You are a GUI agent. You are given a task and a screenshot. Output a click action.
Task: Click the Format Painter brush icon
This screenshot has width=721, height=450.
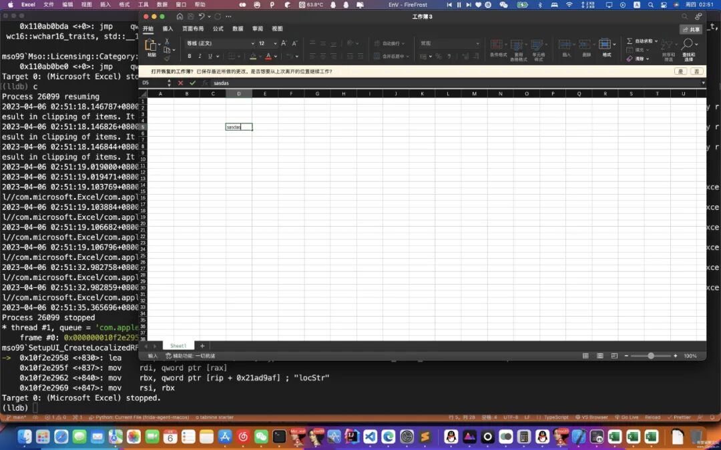click(x=167, y=58)
